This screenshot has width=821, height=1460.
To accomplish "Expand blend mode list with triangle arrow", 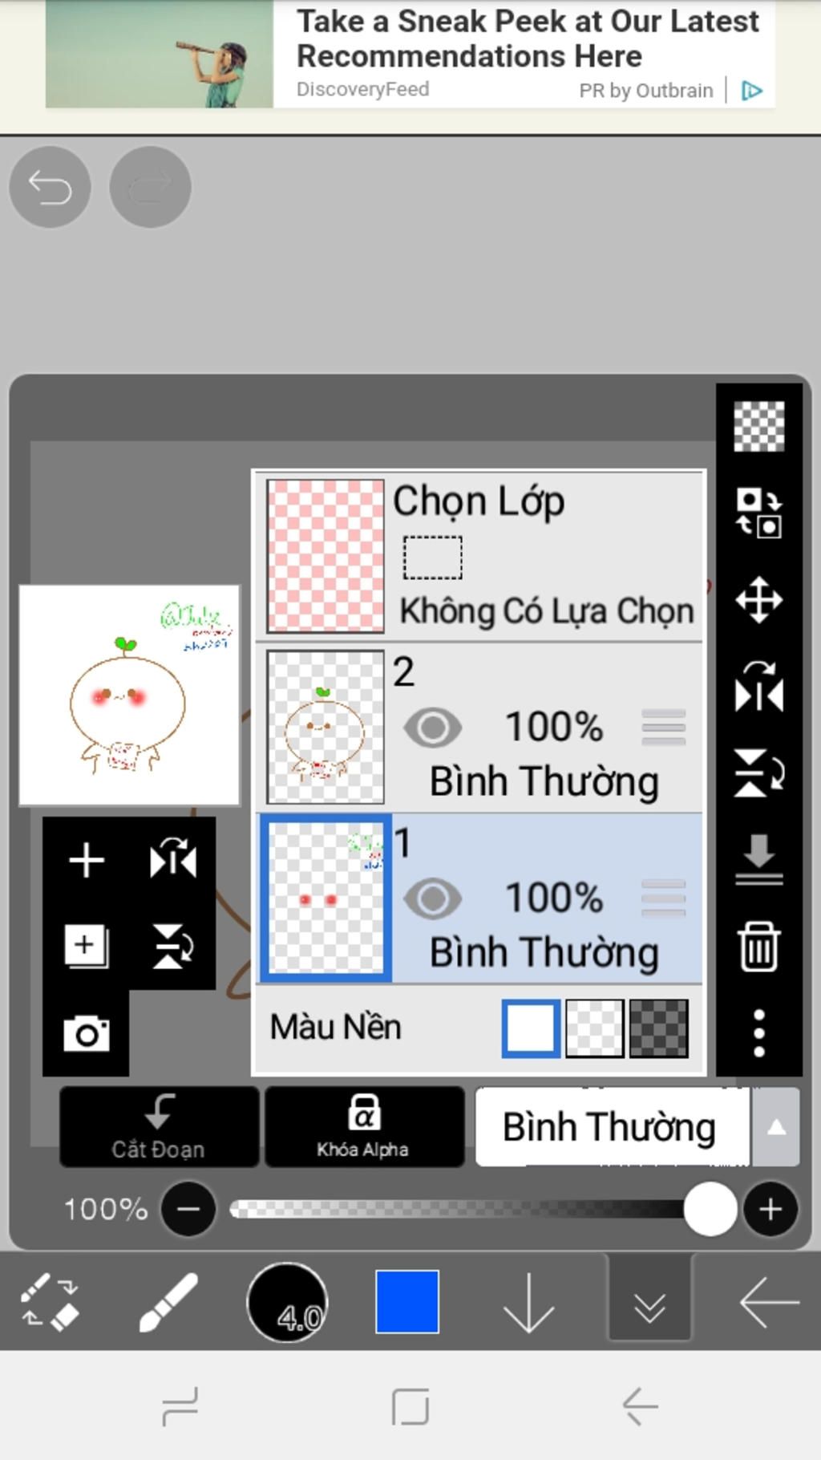I will [x=775, y=1127].
